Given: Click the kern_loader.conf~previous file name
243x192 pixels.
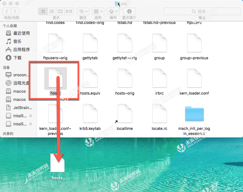Looking at the screenshot, I should (x=55, y=131).
